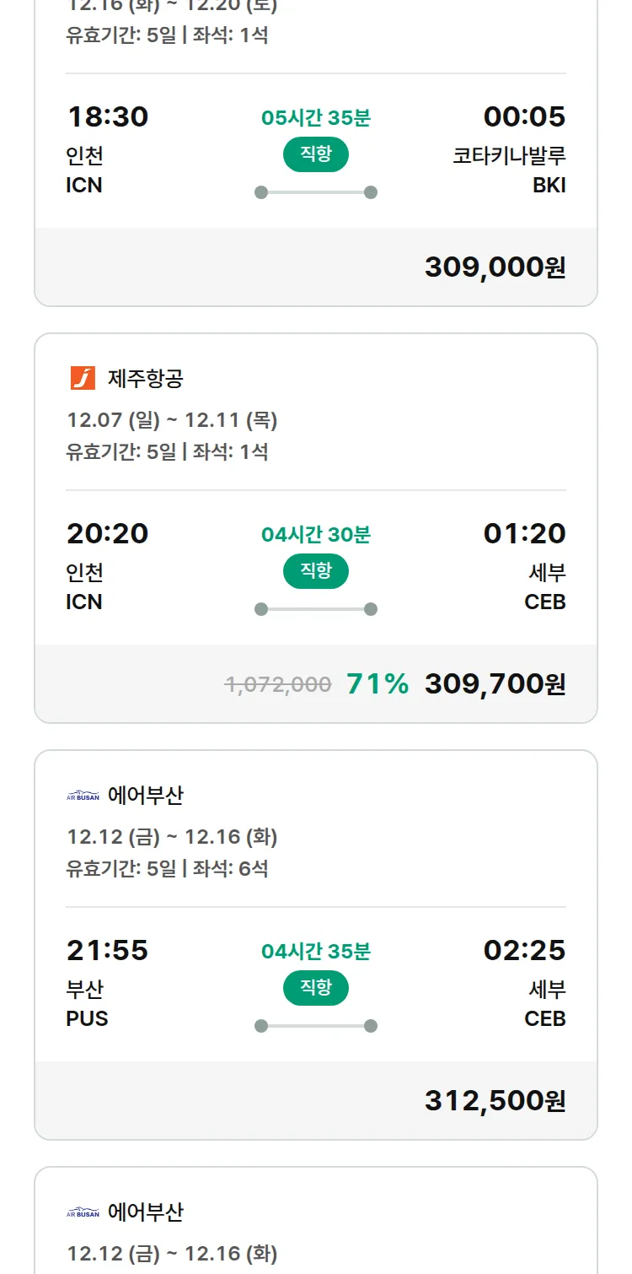Image resolution: width=632 pixels, height=1274 pixels.
Task: Click Air Busan logo on the bottom partial card
Action: coord(83,1212)
